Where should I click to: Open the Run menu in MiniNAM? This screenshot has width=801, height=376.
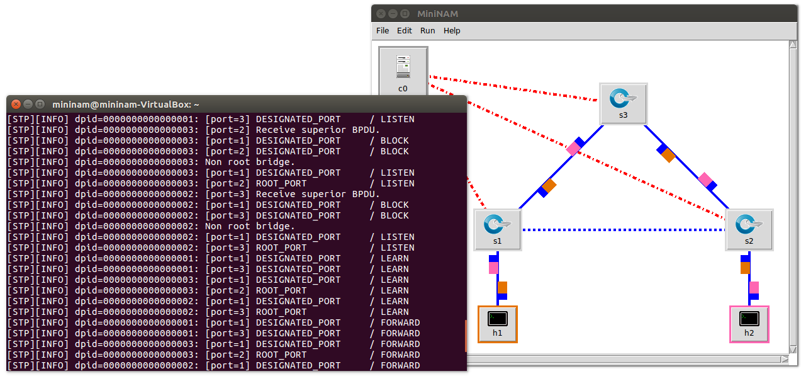click(428, 31)
